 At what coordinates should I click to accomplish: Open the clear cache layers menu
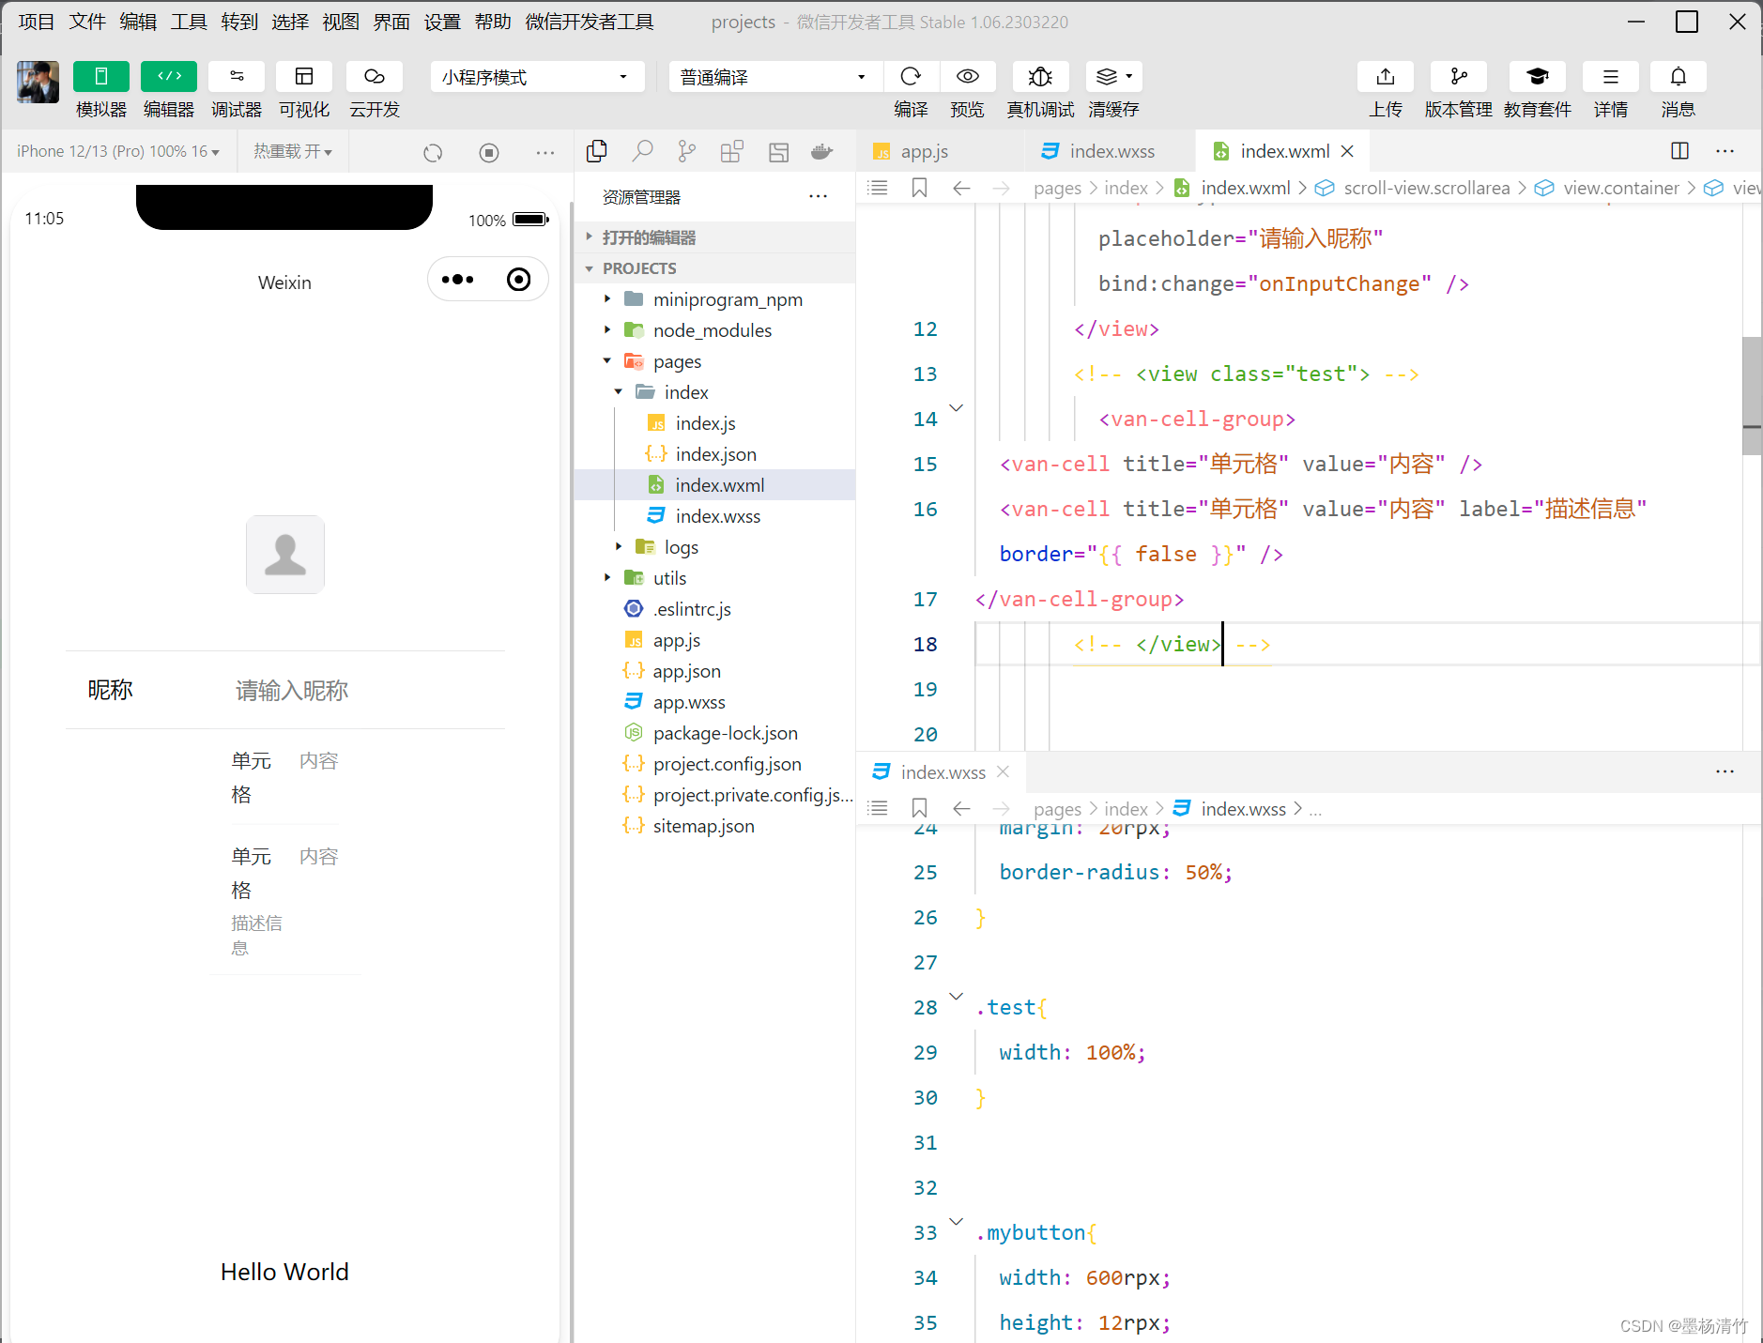coord(1114,76)
